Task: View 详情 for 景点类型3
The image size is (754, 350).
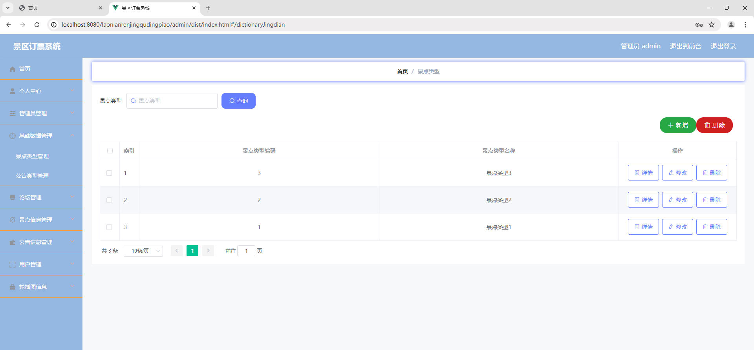Action: [x=643, y=173]
